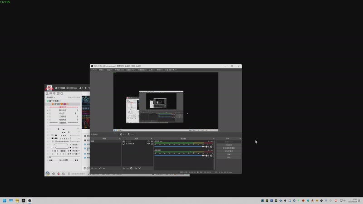The height and width of the screenshot is (204, 363).
Task: Pop out the Sources dock via its header icon
Action: 152,138
